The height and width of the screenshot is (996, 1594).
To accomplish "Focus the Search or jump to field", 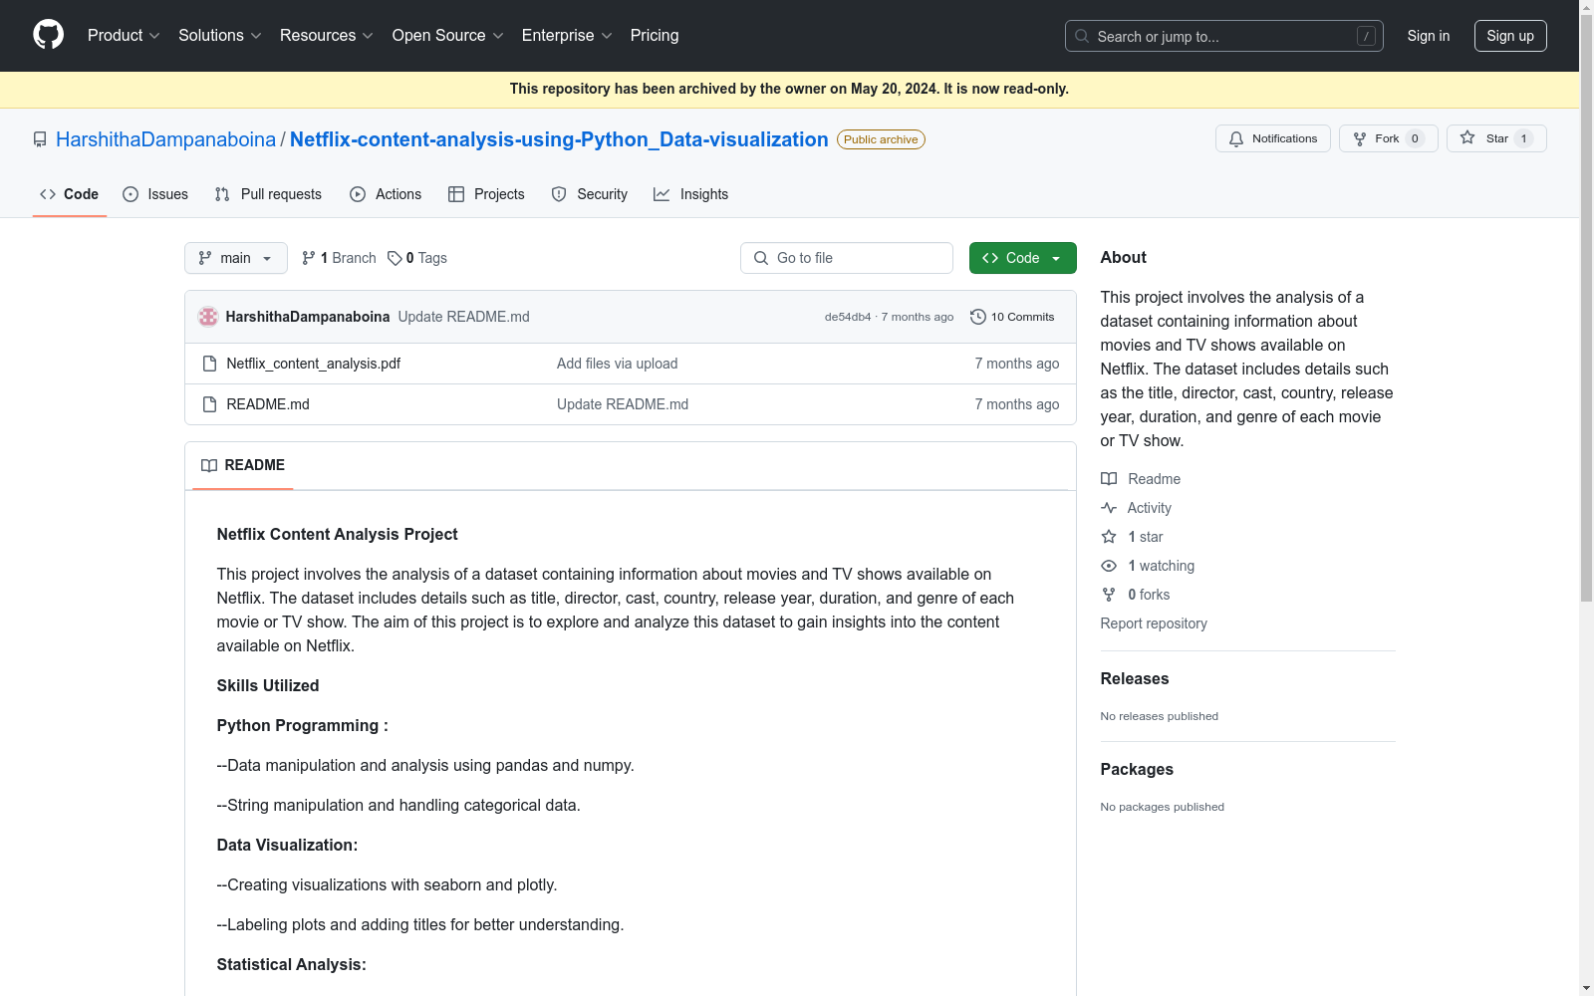I will click(x=1224, y=36).
